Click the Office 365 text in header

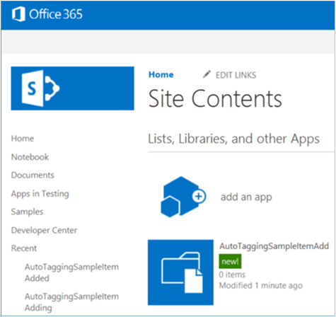point(56,14)
